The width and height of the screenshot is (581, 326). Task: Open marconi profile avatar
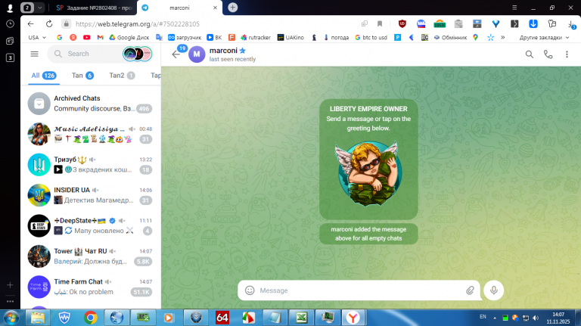click(197, 54)
